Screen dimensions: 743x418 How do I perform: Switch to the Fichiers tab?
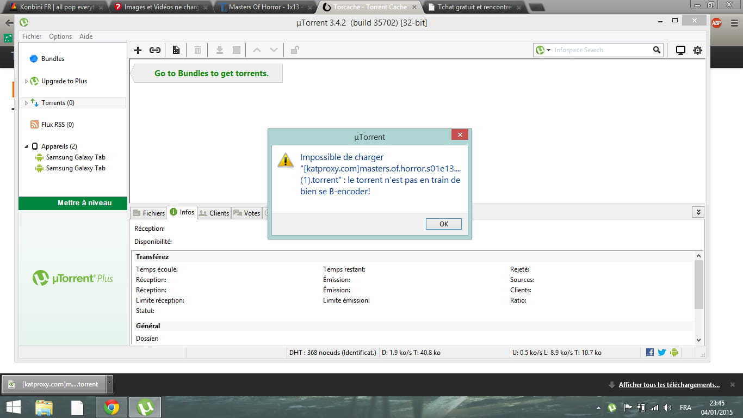[x=148, y=213]
